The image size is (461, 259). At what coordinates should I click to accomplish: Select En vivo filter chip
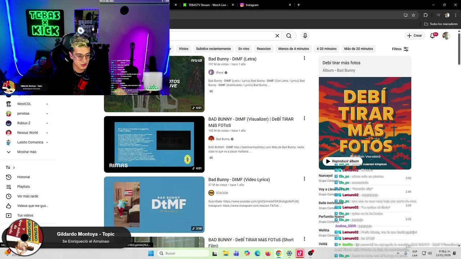243,49
